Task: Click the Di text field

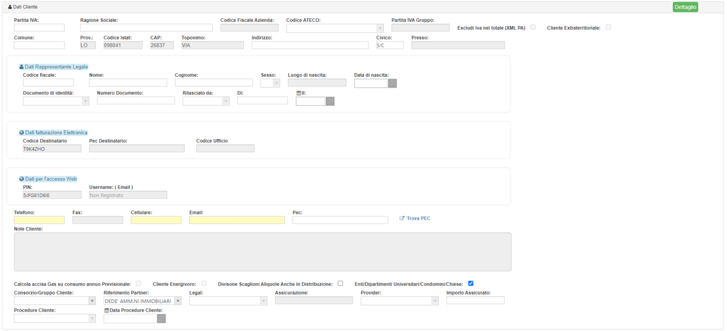Action: click(x=263, y=100)
